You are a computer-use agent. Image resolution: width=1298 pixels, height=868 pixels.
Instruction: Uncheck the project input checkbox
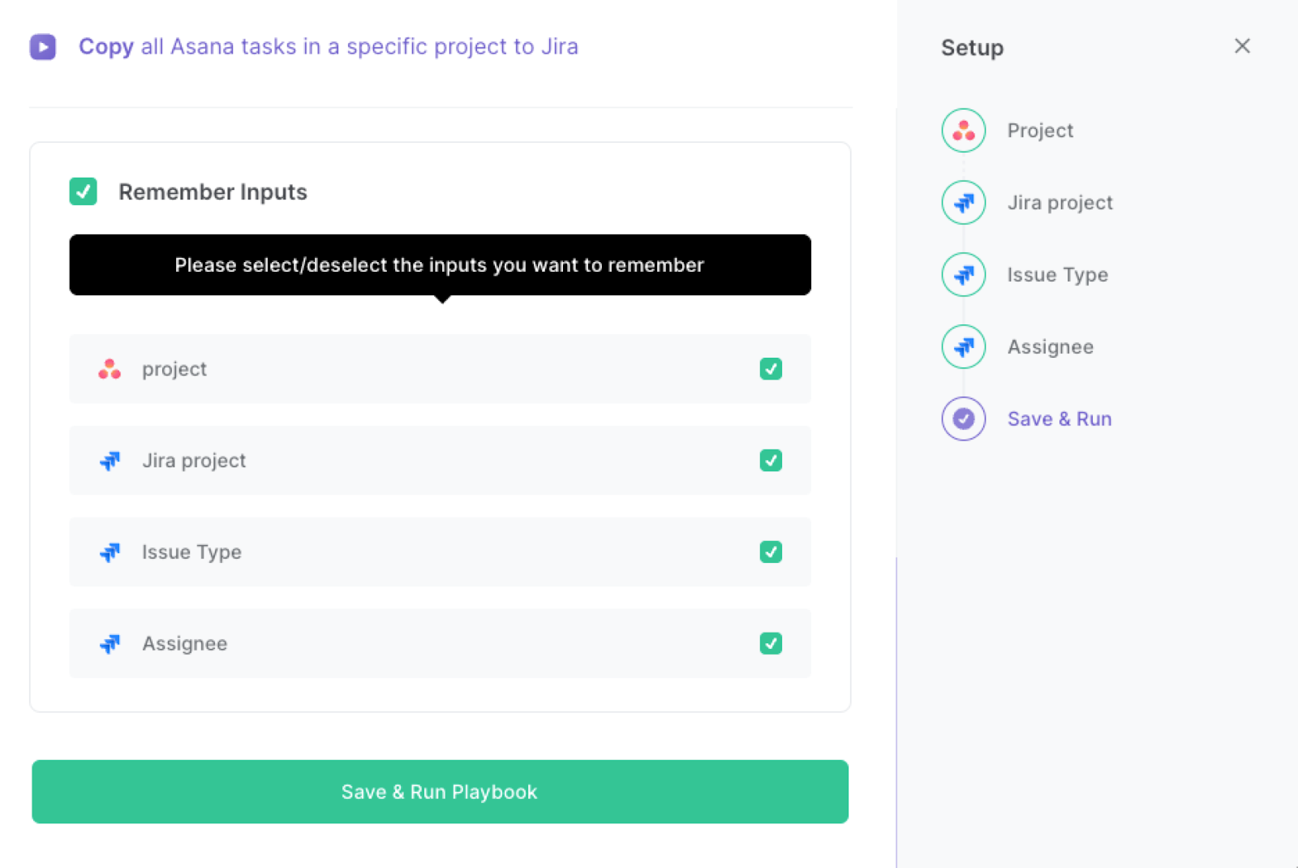[771, 369]
